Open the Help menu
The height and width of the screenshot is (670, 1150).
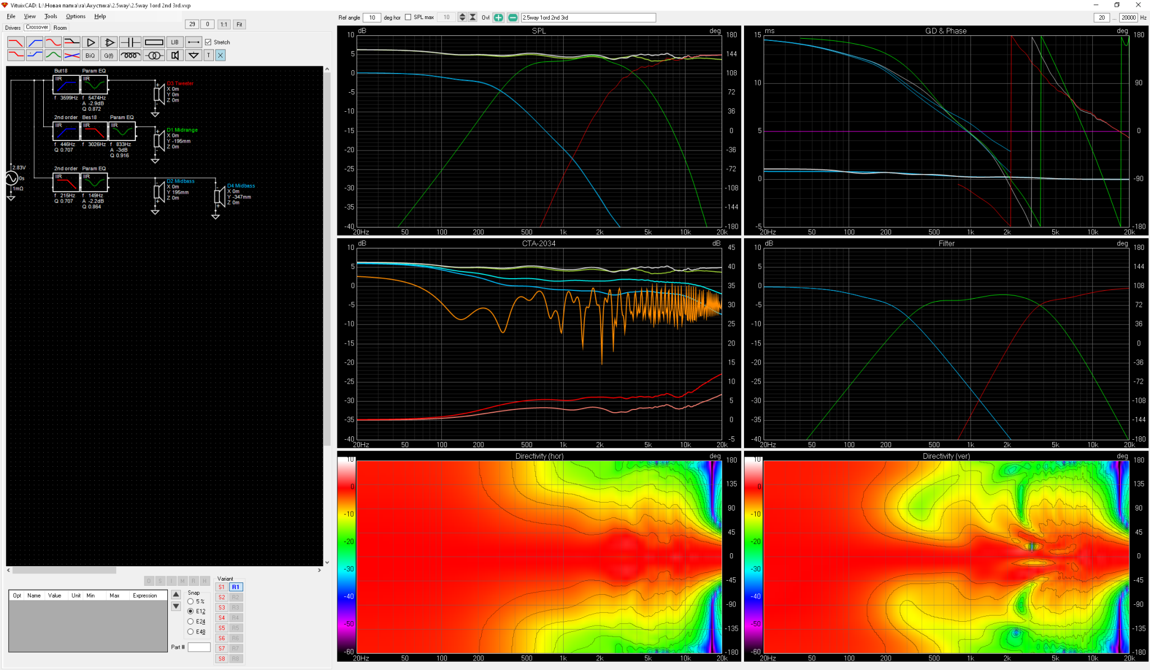(100, 16)
